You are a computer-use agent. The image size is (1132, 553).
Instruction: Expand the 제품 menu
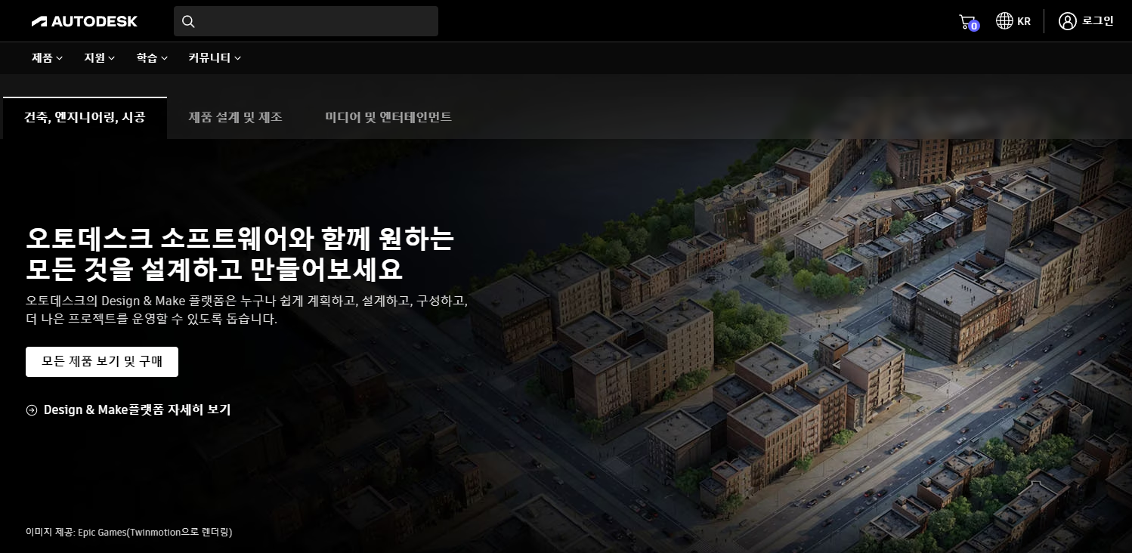(x=48, y=58)
